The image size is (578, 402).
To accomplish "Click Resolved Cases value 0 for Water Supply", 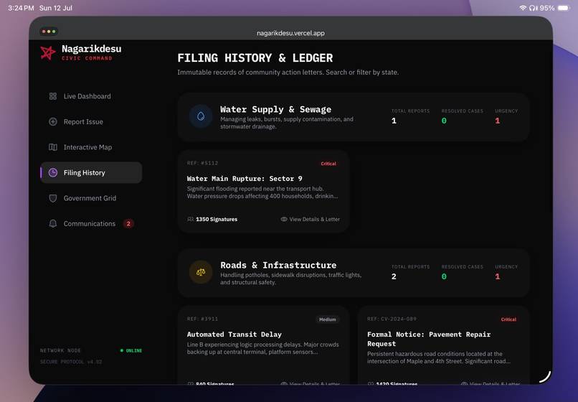I will [444, 121].
